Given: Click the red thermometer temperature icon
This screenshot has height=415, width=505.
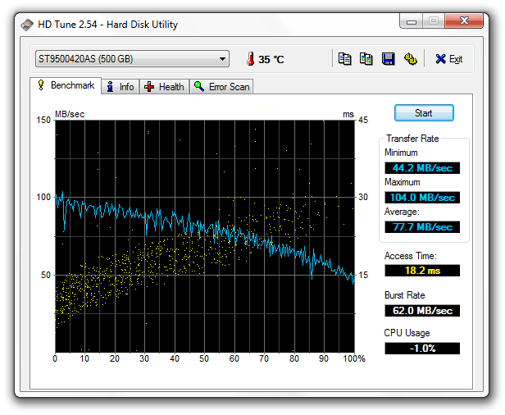Looking at the screenshot, I should tap(250, 59).
